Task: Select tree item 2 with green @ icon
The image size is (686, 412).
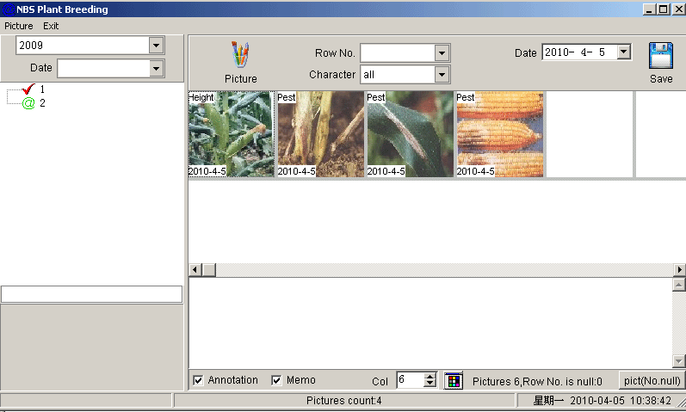Action: (x=28, y=103)
